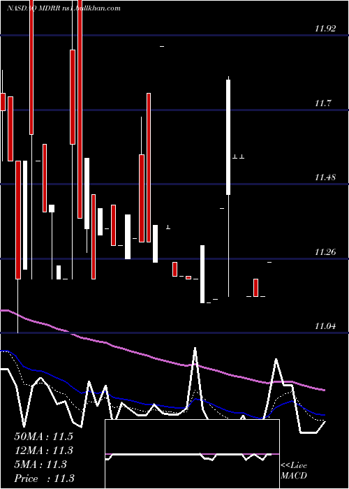Click the 11.26 price axis label
This screenshot has width=349, height=489.
(x=325, y=252)
